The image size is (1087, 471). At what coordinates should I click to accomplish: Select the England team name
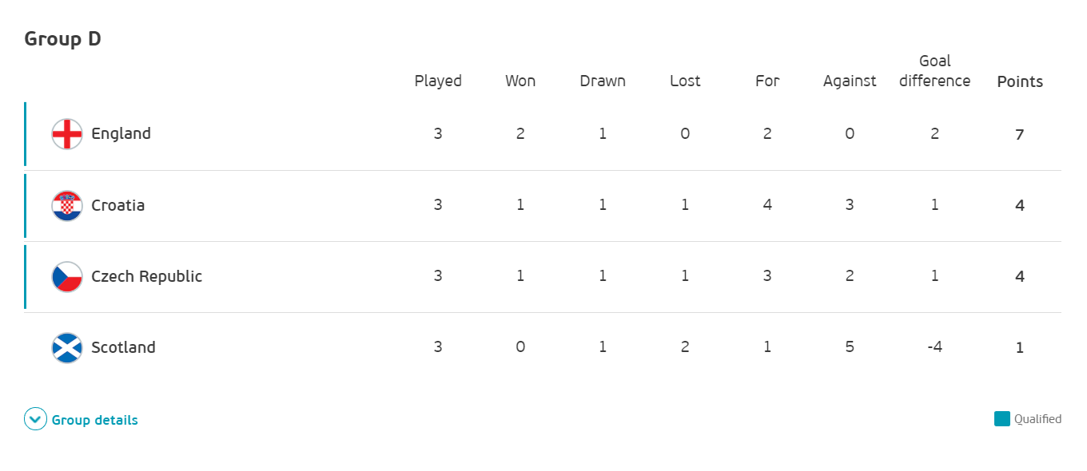[x=121, y=133]
